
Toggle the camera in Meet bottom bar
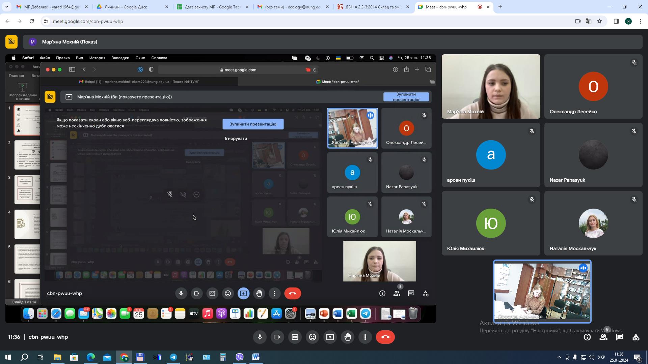tap(277, 337)
